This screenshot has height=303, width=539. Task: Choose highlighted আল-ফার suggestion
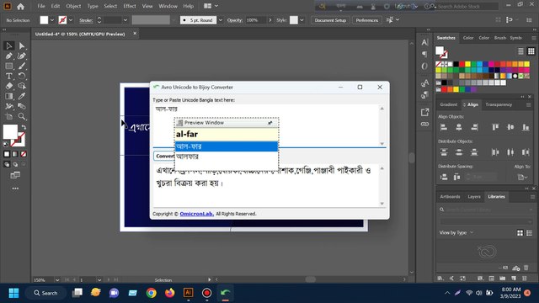[x=227, y=146]
